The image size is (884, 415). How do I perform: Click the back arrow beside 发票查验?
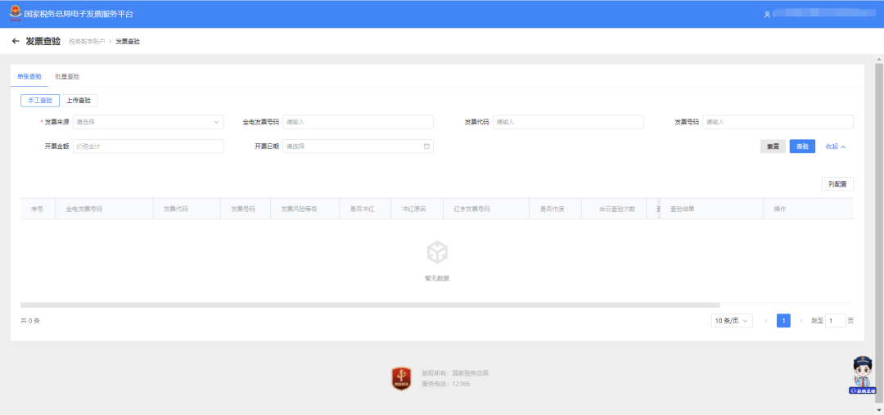pos(16,41)
